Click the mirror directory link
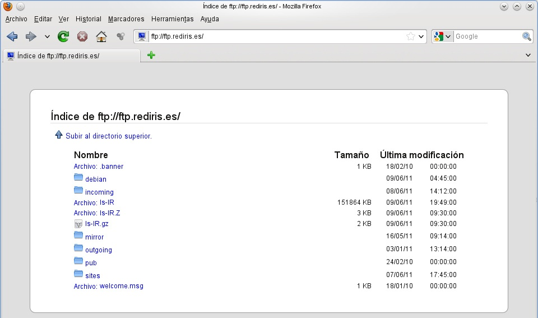 [94, 237]
